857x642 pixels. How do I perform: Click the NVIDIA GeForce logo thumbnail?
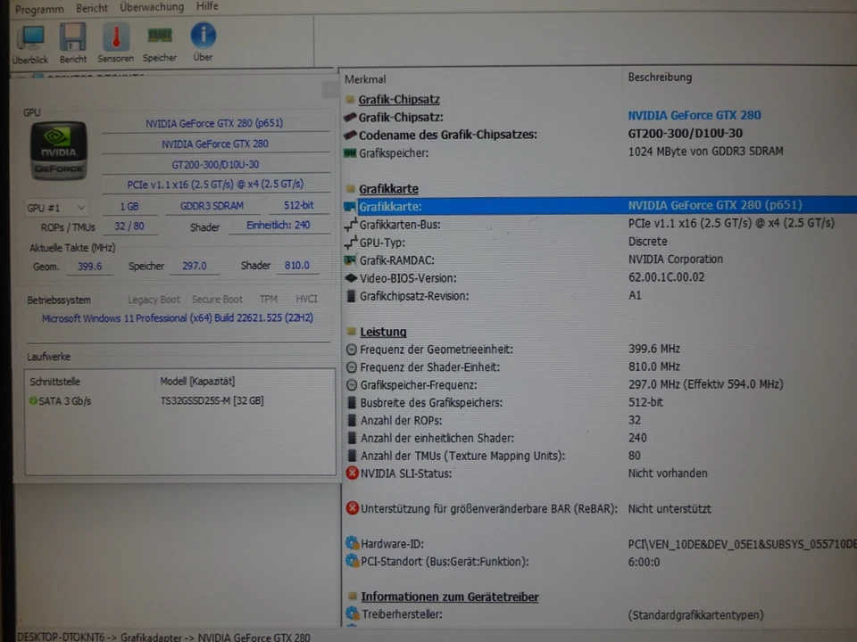click(x=58, y=150)
